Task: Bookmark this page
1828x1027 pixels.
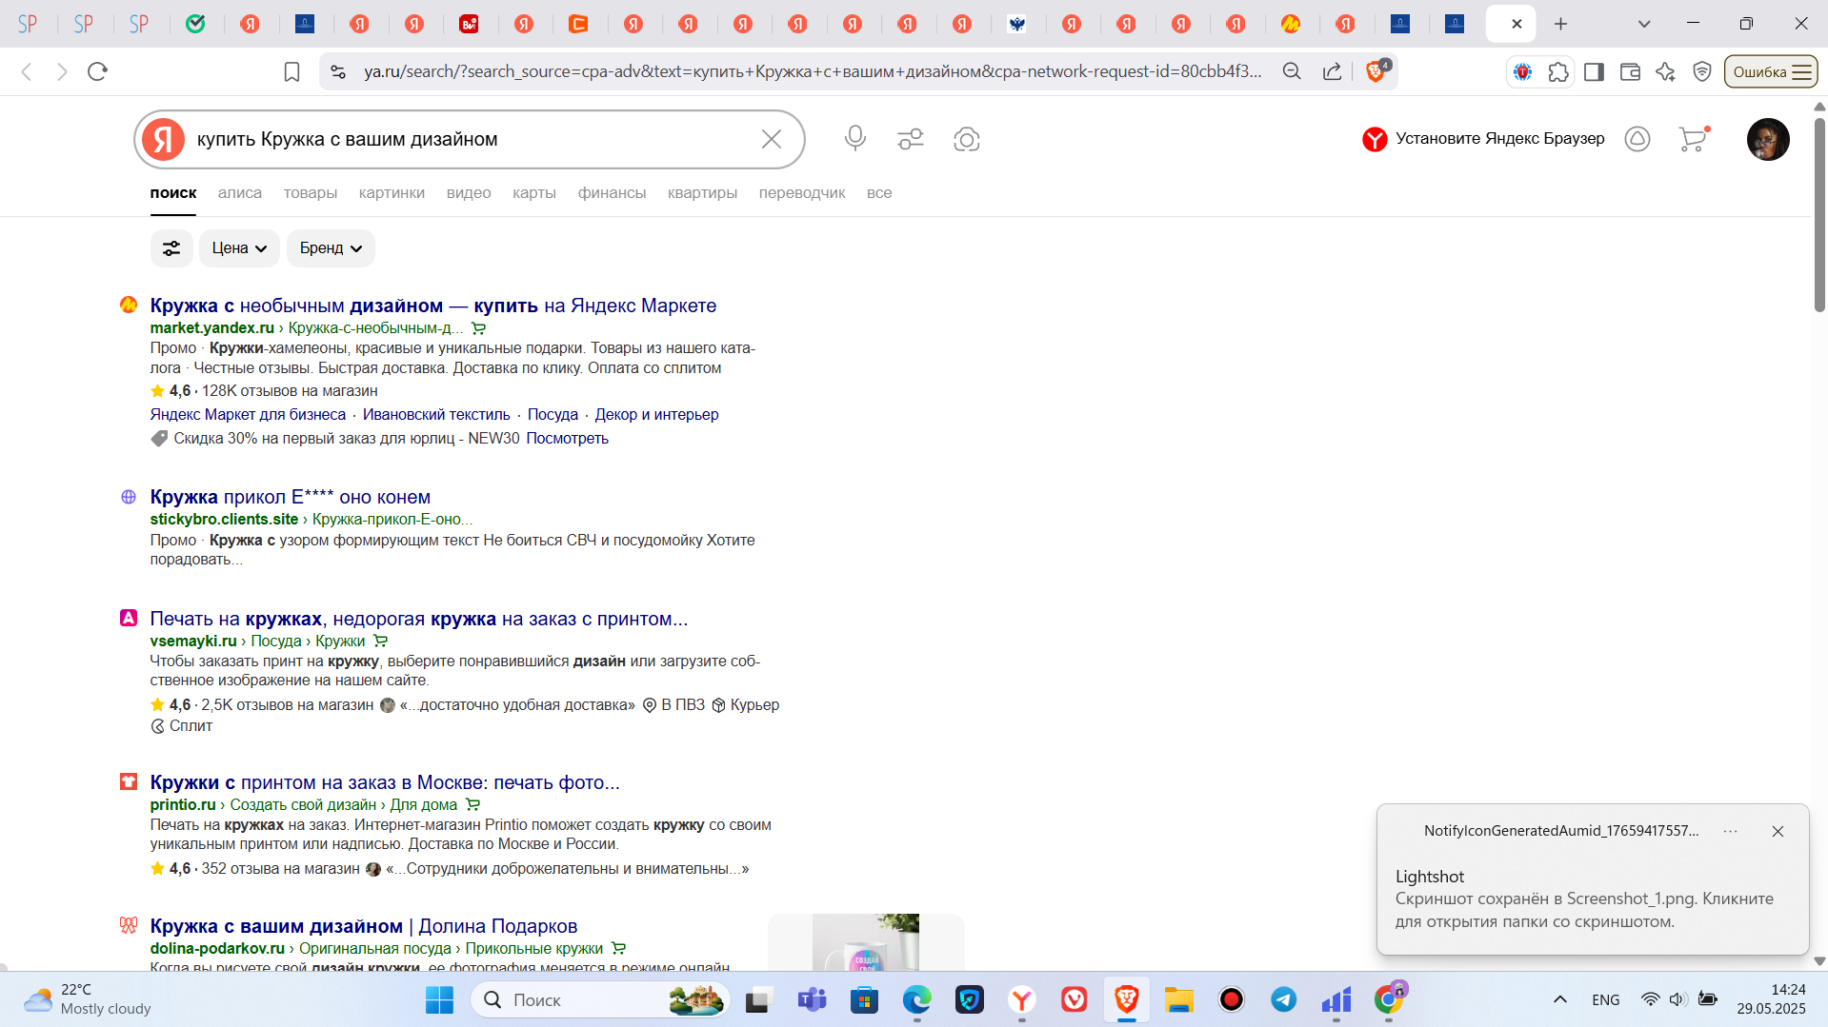Action: [292, 71]
